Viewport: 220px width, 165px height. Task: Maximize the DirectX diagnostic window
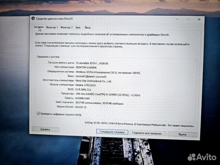188,19
